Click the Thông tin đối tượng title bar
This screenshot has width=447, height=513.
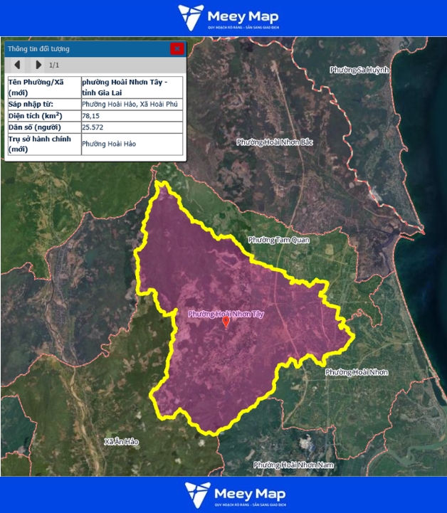click(85, 49)
